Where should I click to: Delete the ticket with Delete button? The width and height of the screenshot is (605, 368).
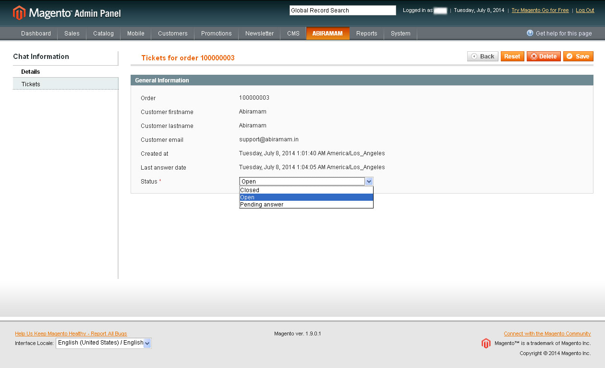coord(544,56)
